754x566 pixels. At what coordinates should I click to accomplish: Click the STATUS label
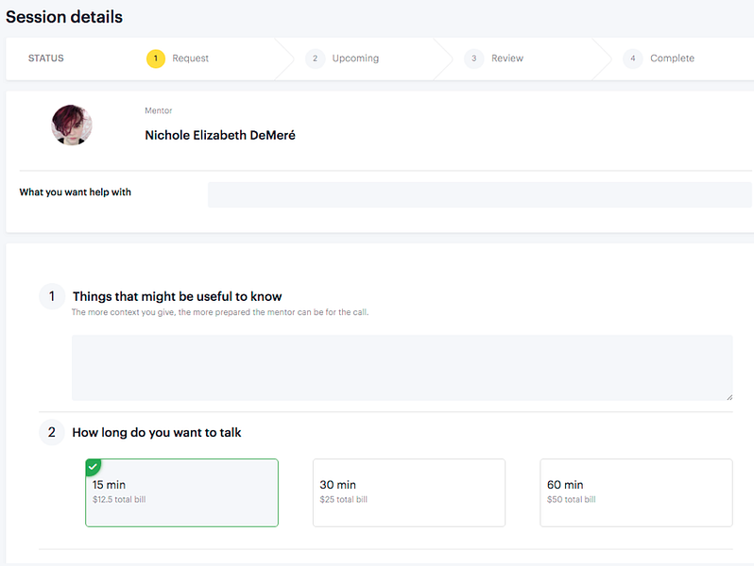click(45, 58)
